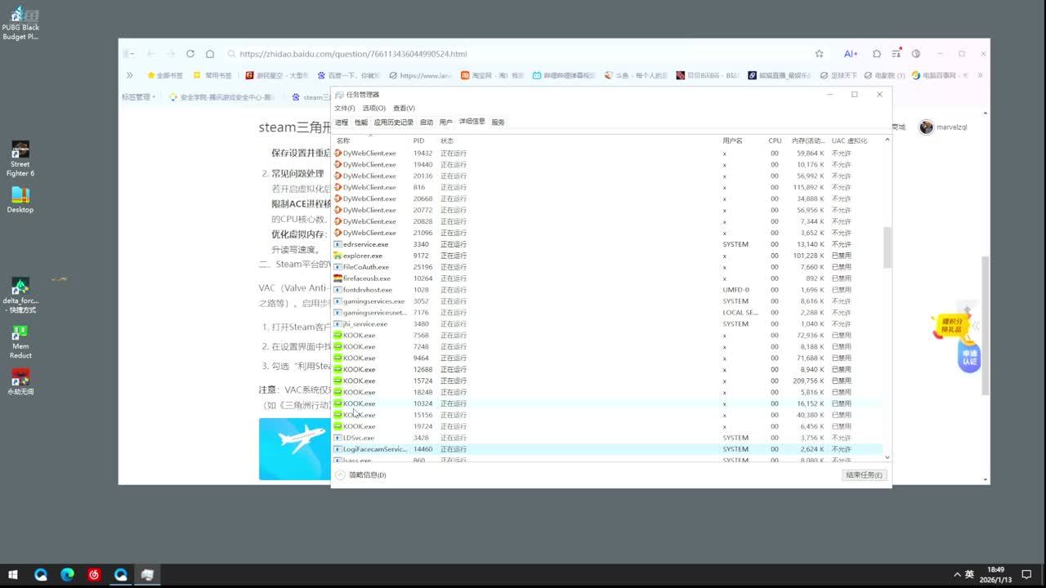
Task: Switch to the 性能 tab
Action: [x=360, y=122]
